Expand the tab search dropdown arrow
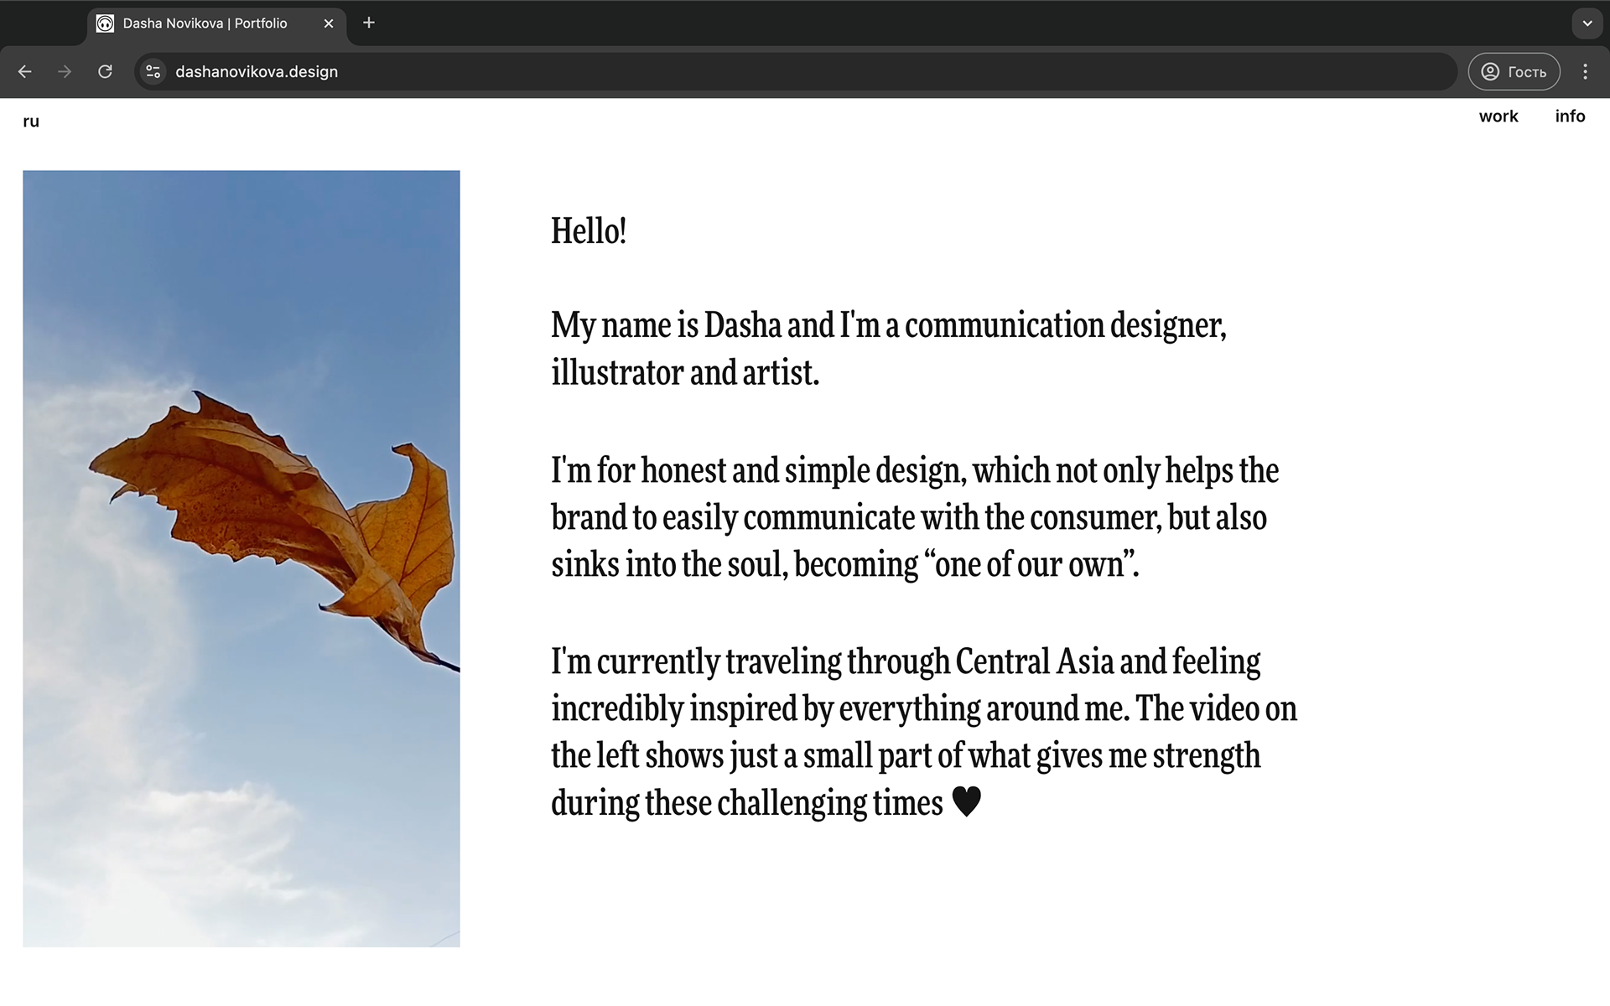Image resolution: width=1610 pixels, height=1006 pixels. pyautogui.click(x=1587, y=23)
